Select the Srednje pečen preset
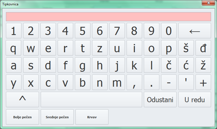This screenshot has height=129, width=217. point(57,117)
